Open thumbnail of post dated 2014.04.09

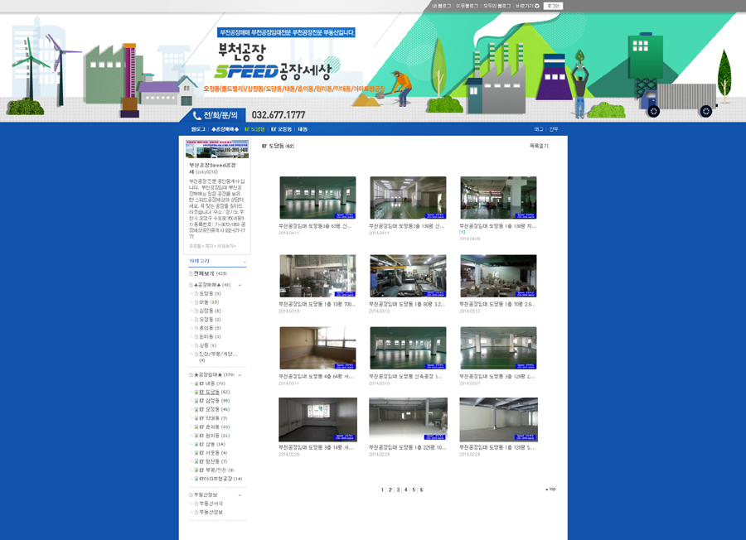pyautogui.click(x=499, y=198)
